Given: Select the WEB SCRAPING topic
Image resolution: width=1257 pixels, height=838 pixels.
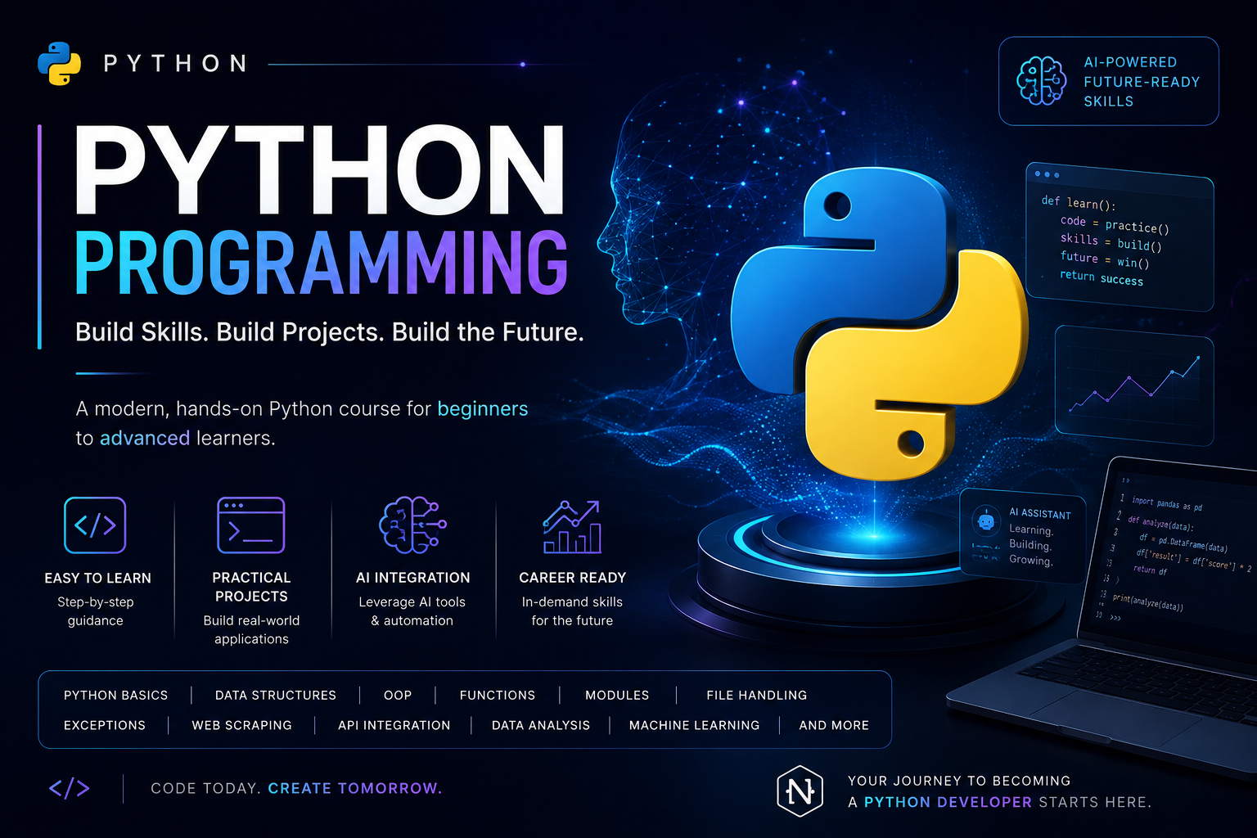Looking at the screenshot, I should 242,726.
